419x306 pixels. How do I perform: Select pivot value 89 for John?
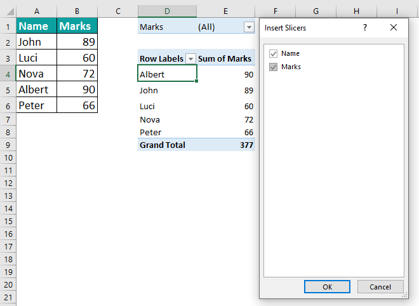coord(226,90)
